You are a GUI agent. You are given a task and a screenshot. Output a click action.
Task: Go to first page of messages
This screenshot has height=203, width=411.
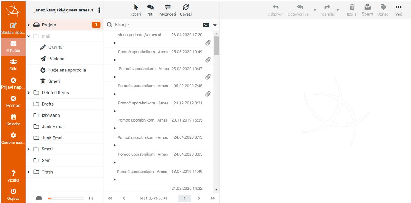tap(110, 198)
